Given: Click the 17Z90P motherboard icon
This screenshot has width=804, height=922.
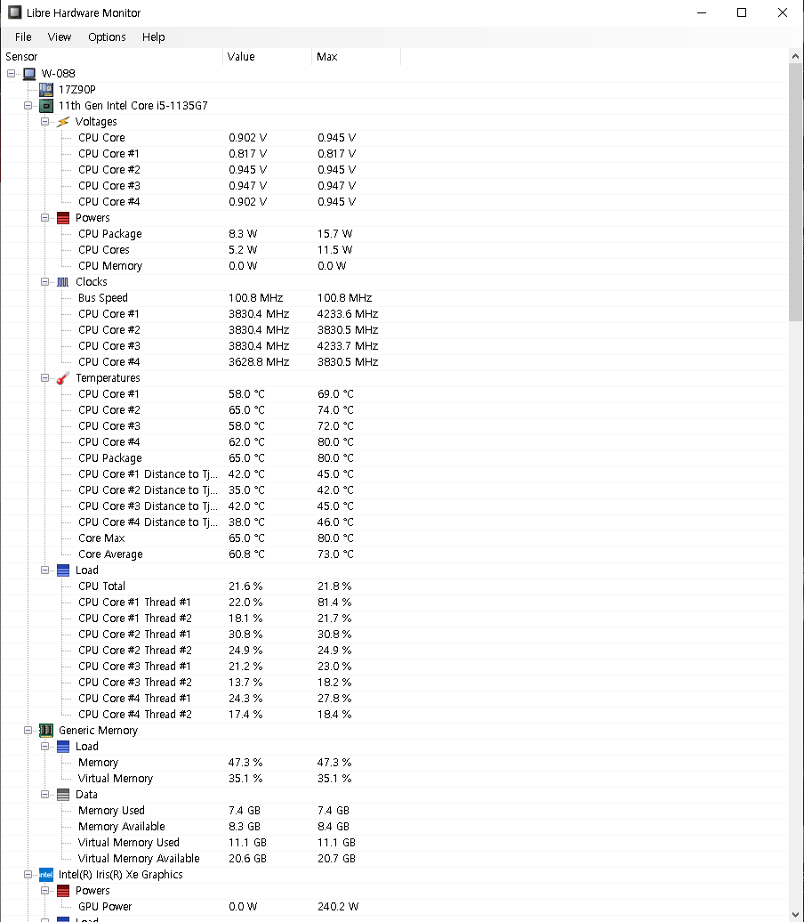Looking at the screenshot, I should pyautogui.click(x=46, y=89).
